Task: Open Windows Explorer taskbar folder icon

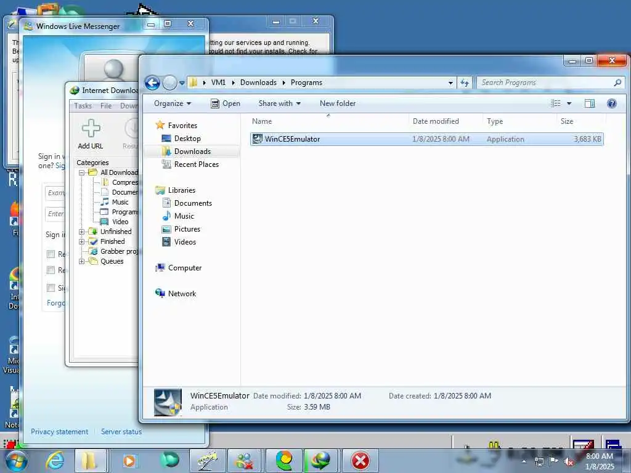Action: click(91, 461)
